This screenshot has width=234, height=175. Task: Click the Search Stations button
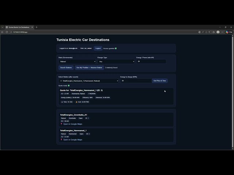(66, 67)
